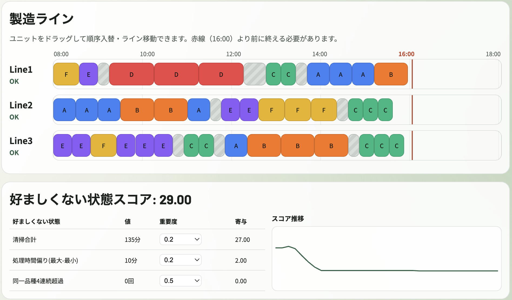Screen dimensions: 512x300
Task: Click the first blue A unit on Line2
Action: [64, 110]
